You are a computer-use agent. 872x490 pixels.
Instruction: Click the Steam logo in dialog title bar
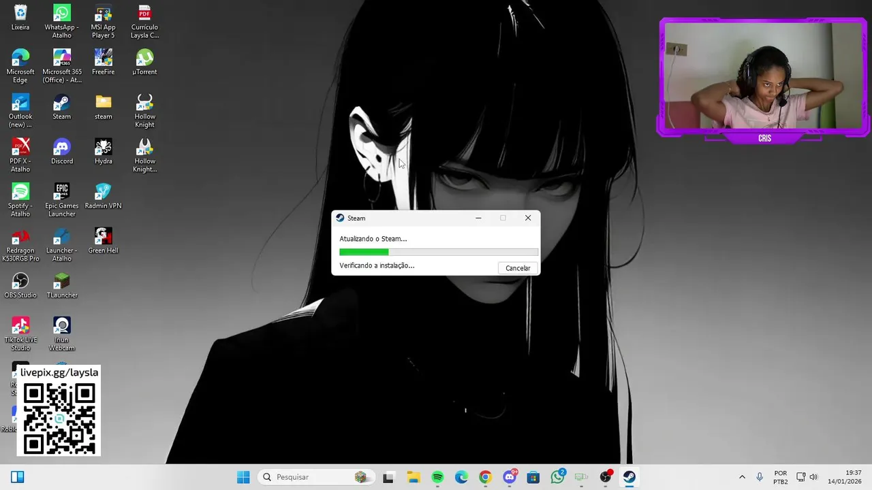[340, 218]
